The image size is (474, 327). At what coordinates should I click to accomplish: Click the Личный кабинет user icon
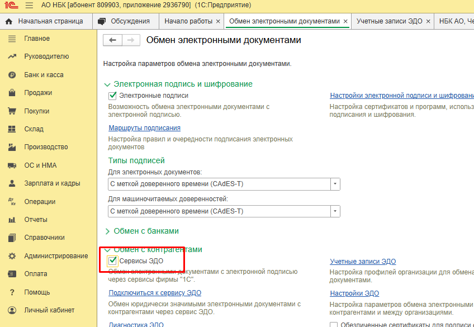(12, 310)
